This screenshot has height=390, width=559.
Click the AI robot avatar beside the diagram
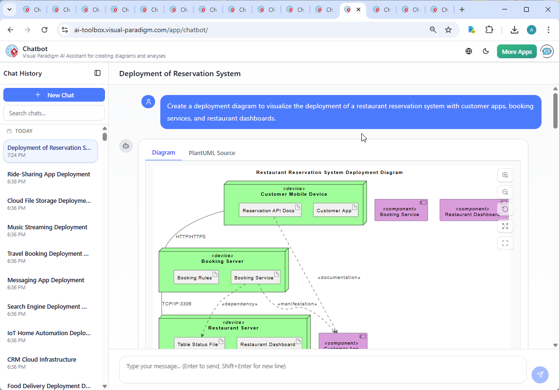pyautogui.click(x=126, y=146)
